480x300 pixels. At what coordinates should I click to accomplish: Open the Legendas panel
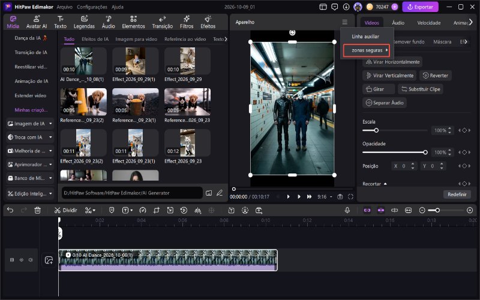click(x=84, y=22)
